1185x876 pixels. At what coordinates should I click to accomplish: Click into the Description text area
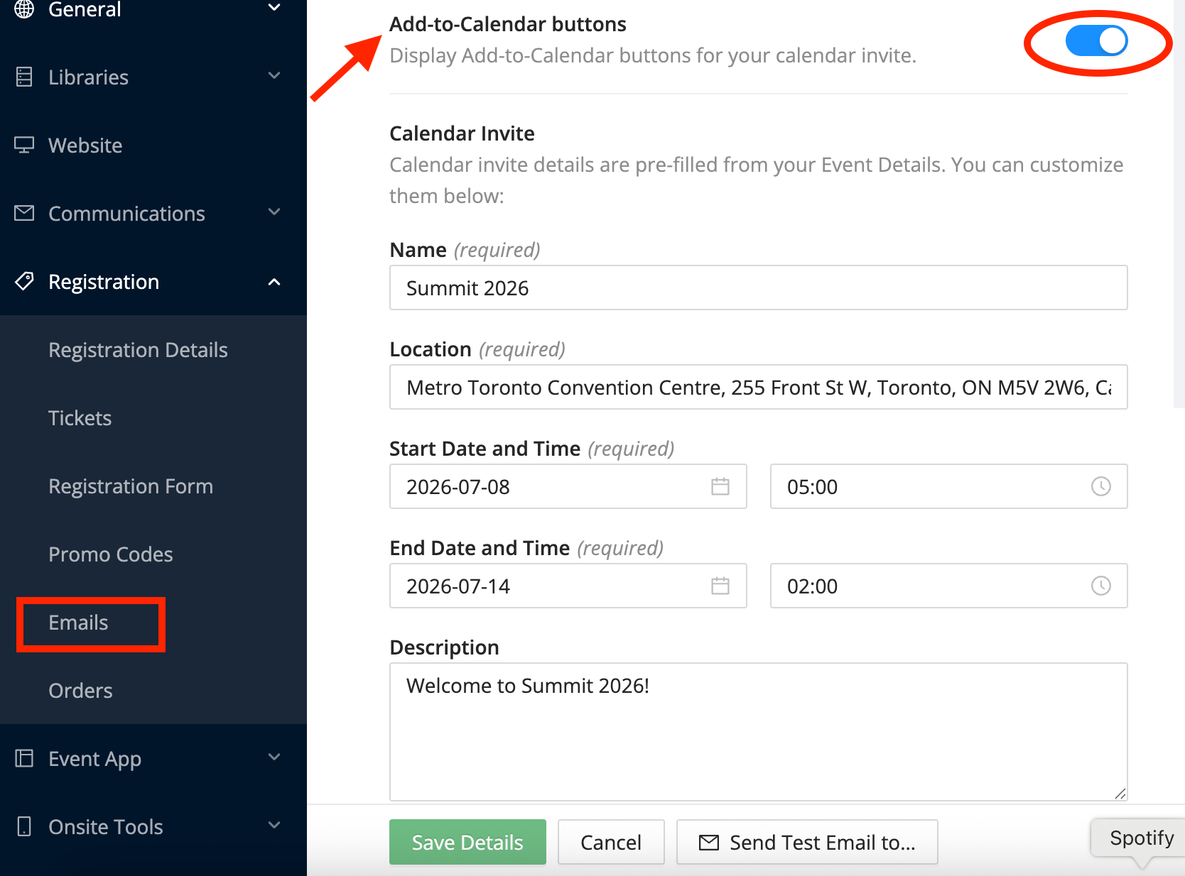758,731
